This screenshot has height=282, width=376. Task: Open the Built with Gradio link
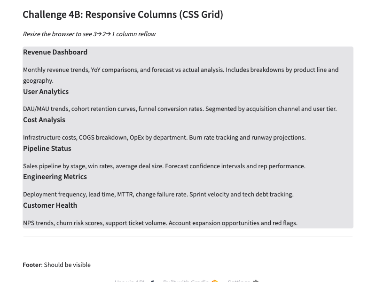click(x=186, y=281)
